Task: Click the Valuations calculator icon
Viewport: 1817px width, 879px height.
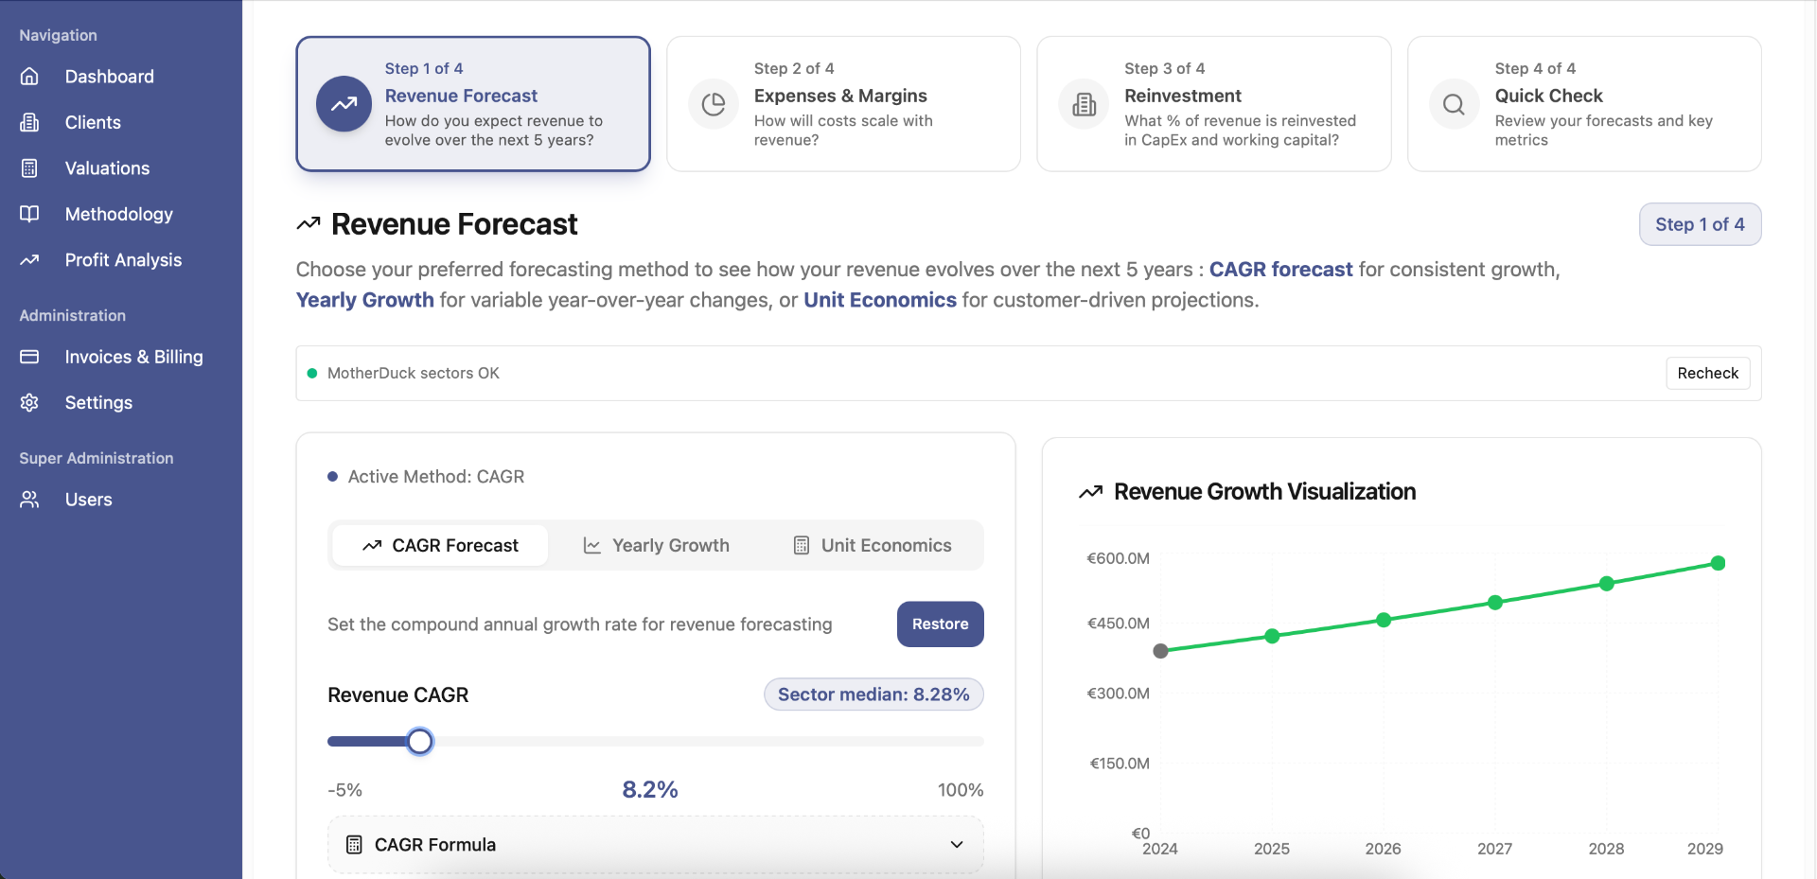Action: tap(29, 168)
